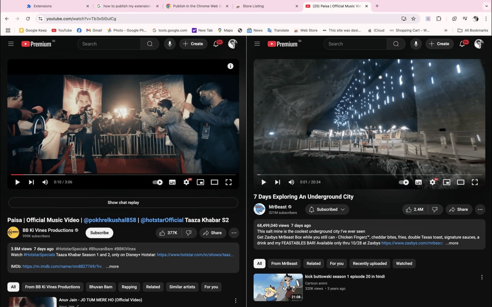This screenshot has width=492, height=307.
Task: Open settings gear in Paisa video player
Action: (x=186, y=182)
